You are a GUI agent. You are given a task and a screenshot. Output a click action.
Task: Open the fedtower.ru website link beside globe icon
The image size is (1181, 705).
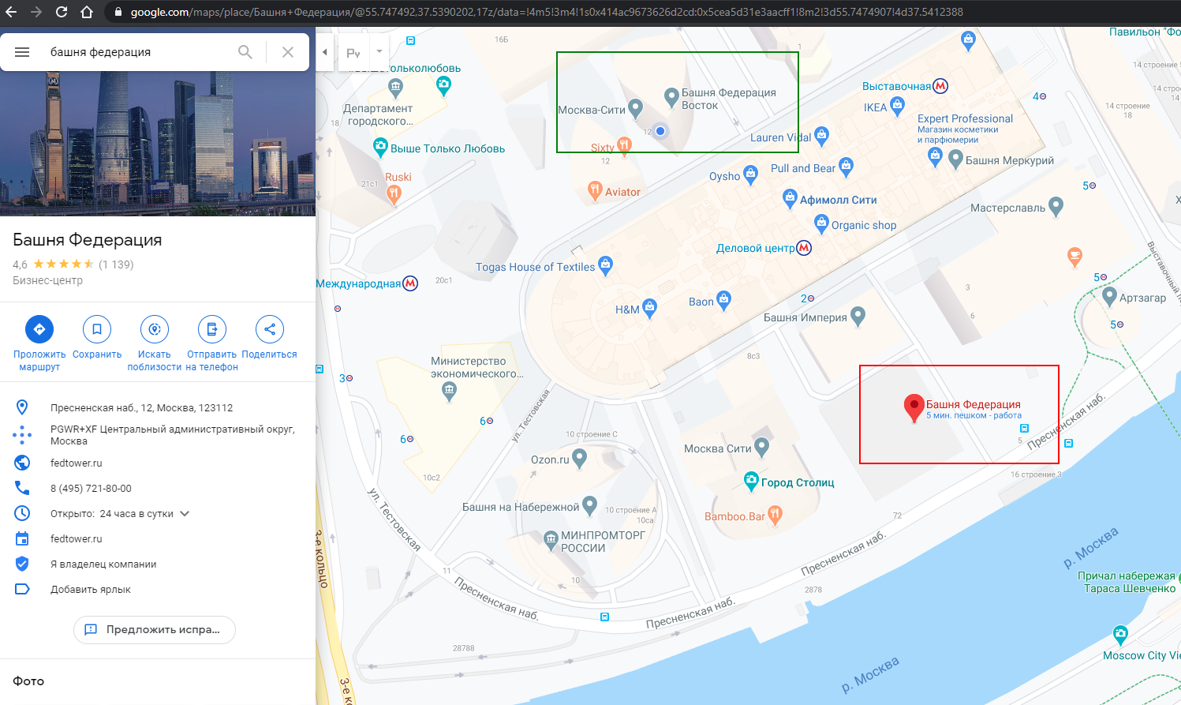(77, 463)
